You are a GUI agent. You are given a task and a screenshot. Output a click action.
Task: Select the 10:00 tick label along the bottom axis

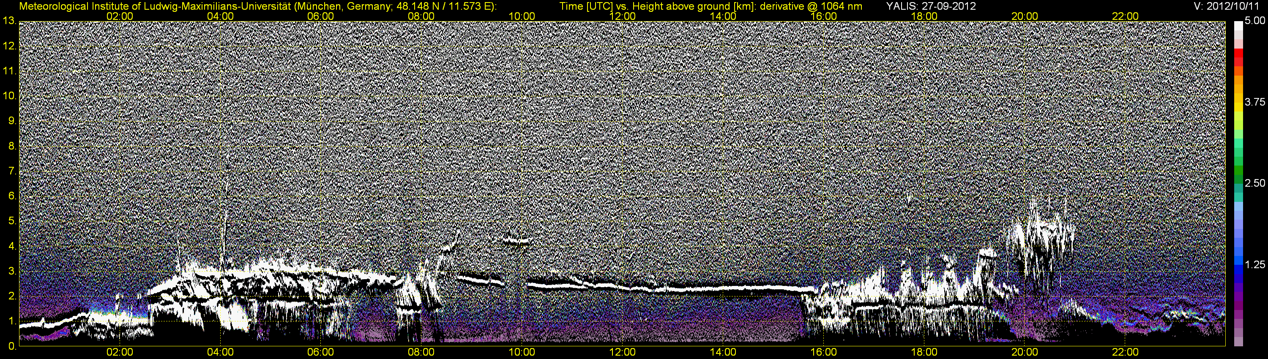(x=522, y=353)
